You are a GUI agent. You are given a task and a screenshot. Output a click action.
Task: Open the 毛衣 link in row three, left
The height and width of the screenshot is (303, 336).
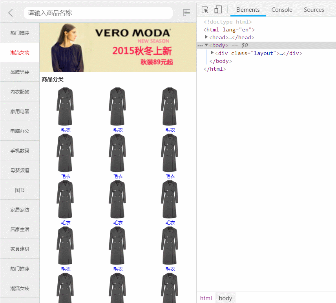click(x=66, y=222)
